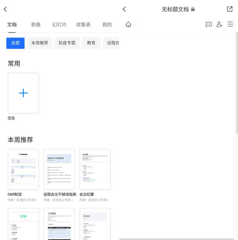Viewport: 238px width, 240px height.
Task: Add collaborator with person-plus icon
Action: (x=219, y=24)
